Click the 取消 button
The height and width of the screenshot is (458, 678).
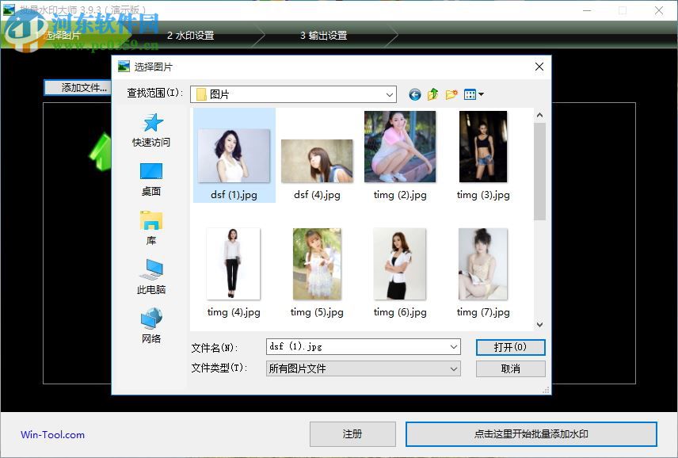(x=510, y=368)
